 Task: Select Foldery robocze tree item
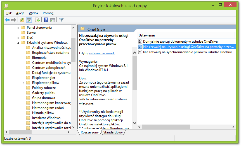pyautogui.click(x=44, y=88)
